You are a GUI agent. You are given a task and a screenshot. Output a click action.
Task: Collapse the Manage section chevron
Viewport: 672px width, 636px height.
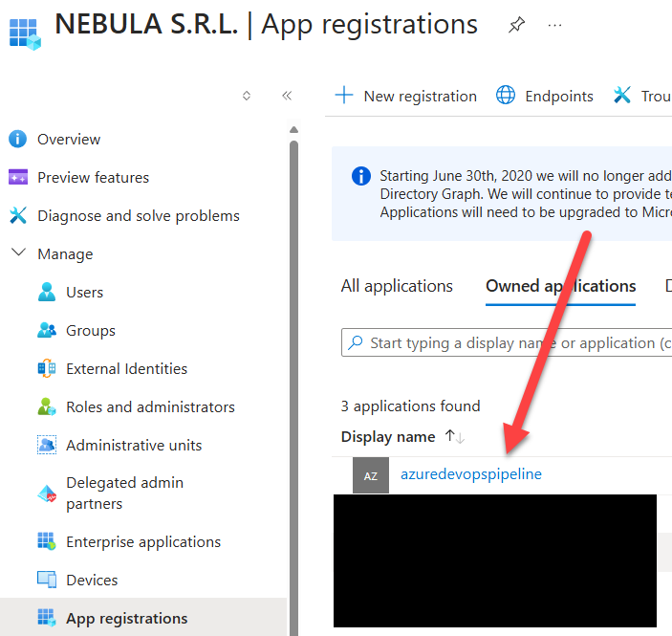[17, 253]
